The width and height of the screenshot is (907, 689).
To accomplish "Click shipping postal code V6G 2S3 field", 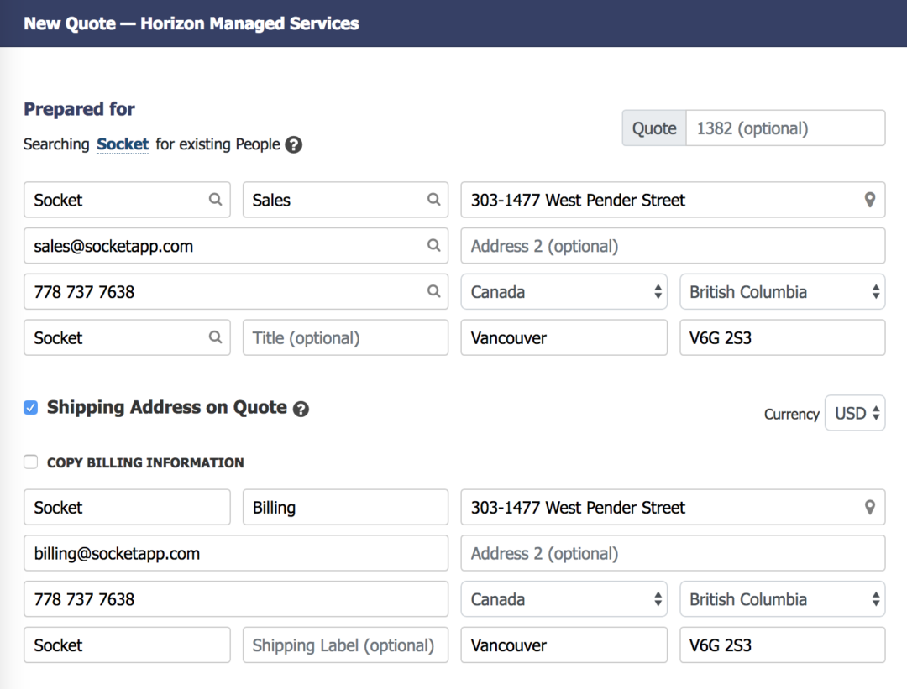I will pos(783,645).
